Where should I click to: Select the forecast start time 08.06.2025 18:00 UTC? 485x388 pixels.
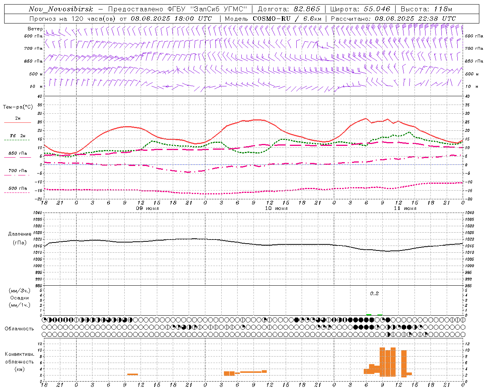(x=171, y=19)
